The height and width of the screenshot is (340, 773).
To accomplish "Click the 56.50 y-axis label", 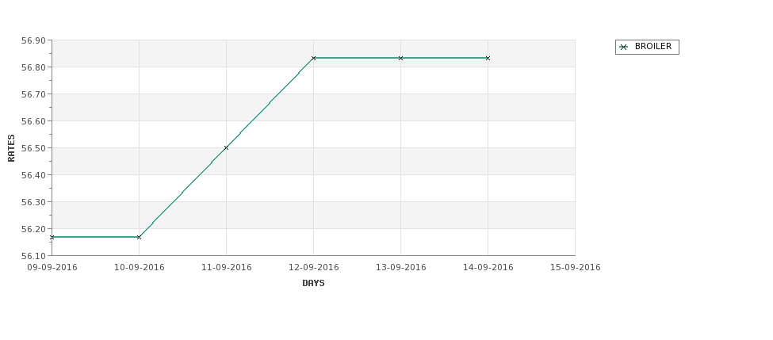I will 33,148.
